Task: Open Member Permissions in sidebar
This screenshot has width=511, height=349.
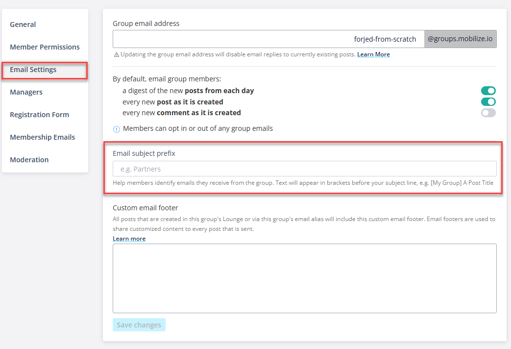Action: (x=45, y=47)
